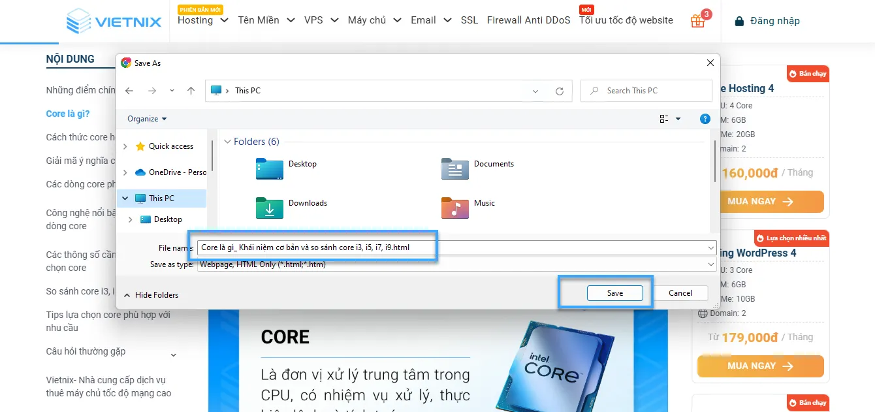Expand the Câu hỏi thường gặp section

point(174,355)
